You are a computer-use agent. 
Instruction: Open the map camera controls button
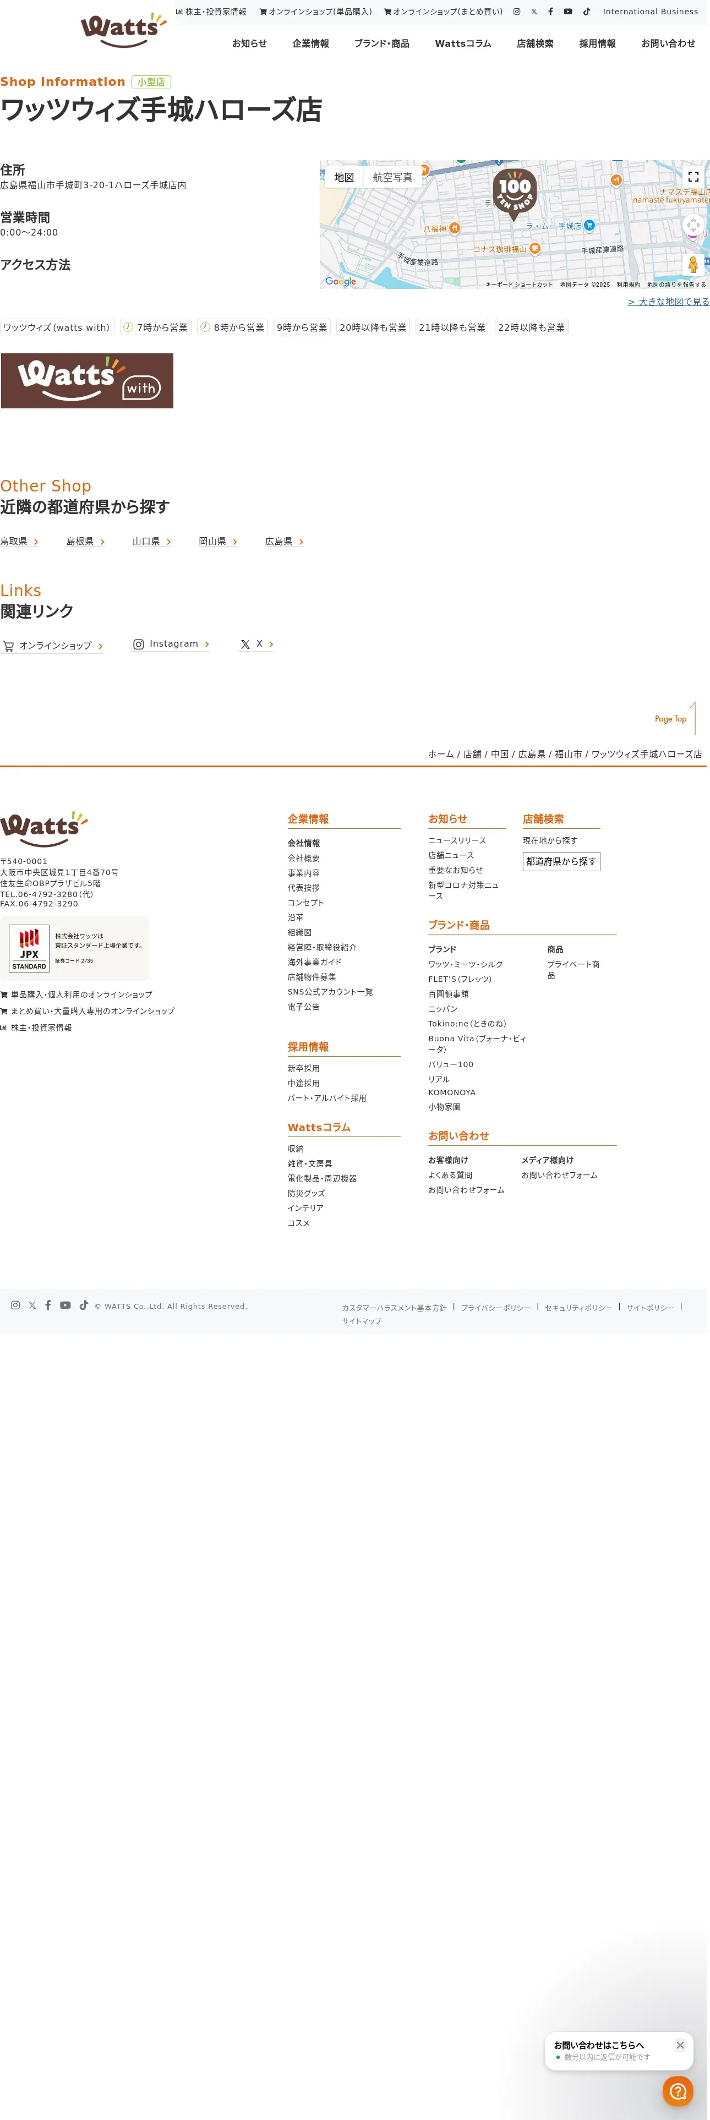(693, 225)
